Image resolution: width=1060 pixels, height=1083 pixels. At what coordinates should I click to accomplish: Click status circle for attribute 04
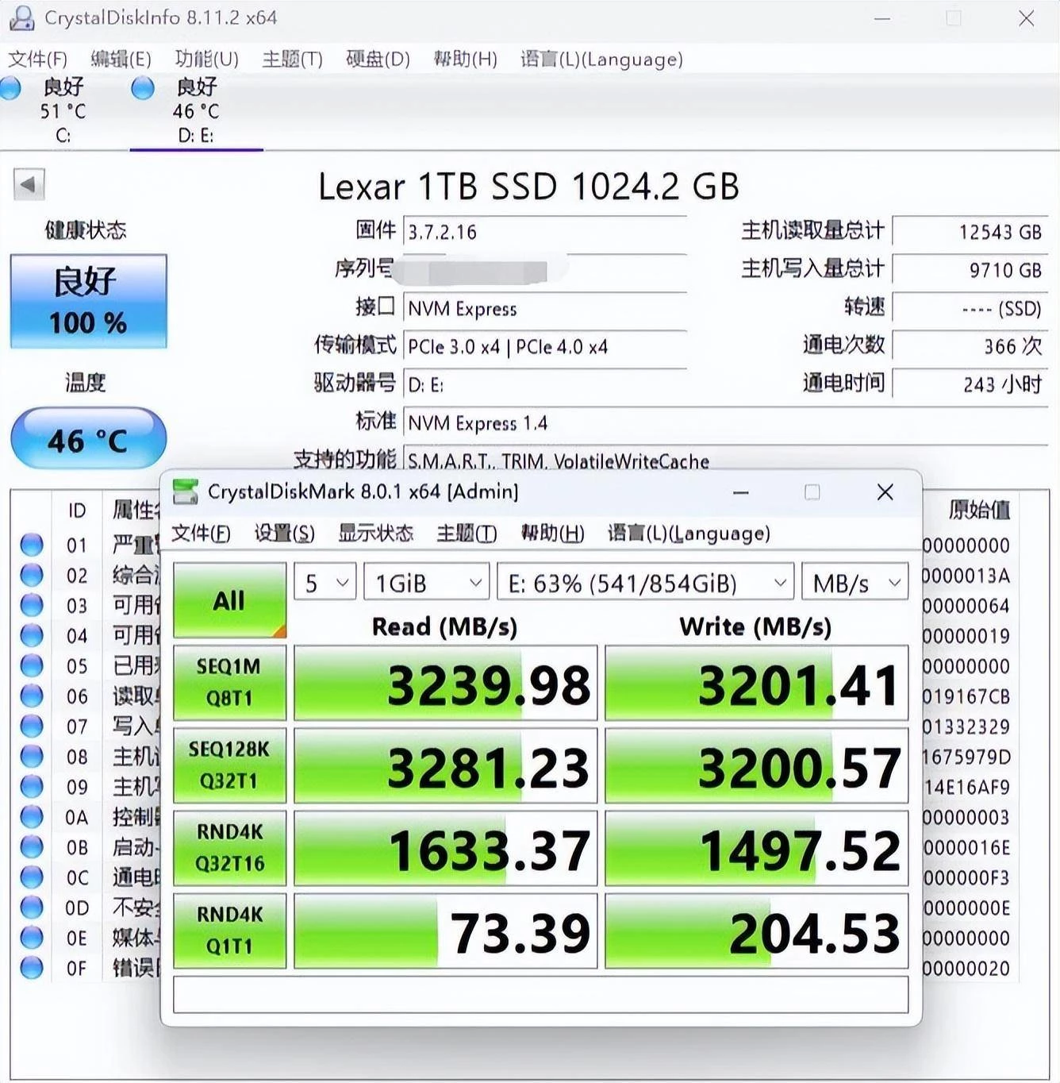coord(32,635)
